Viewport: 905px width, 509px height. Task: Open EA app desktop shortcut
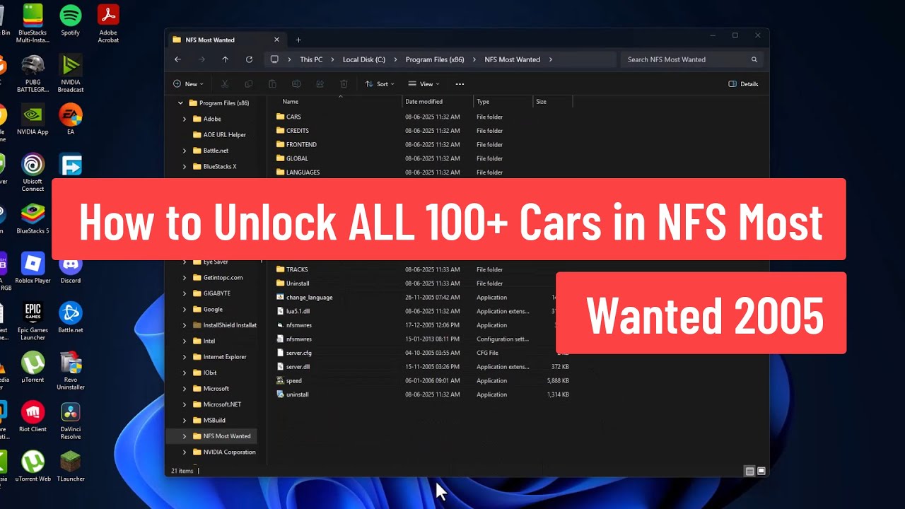(x=70, y=119)
